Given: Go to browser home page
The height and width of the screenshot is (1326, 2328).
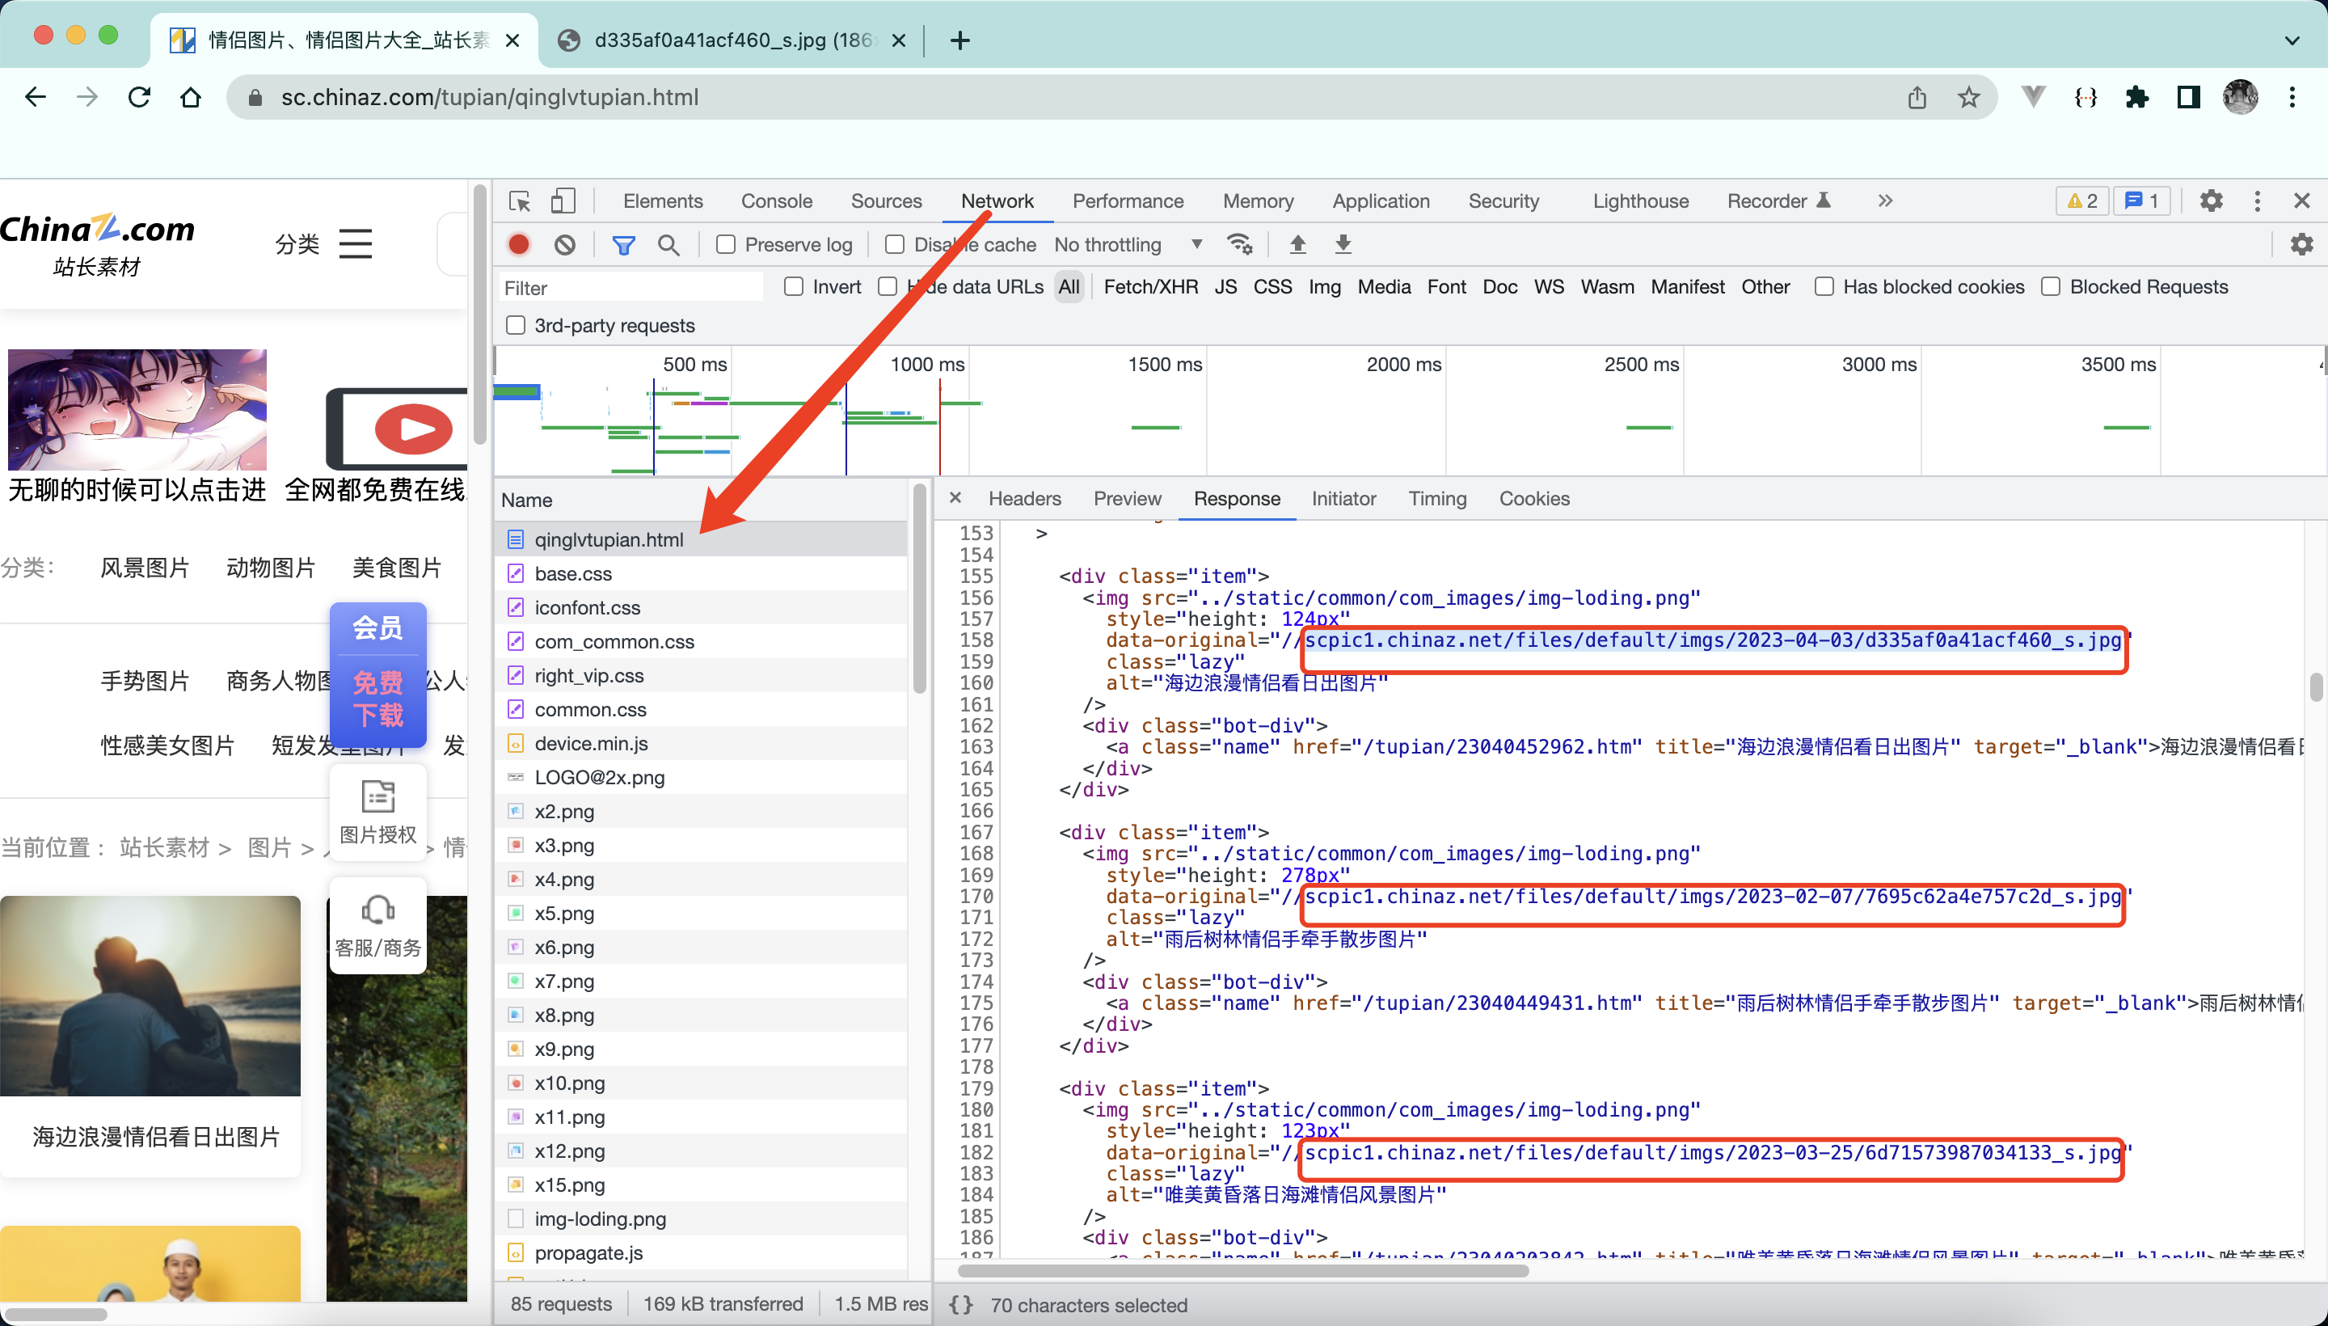Looking at the screenshot, I should [190, 96].
